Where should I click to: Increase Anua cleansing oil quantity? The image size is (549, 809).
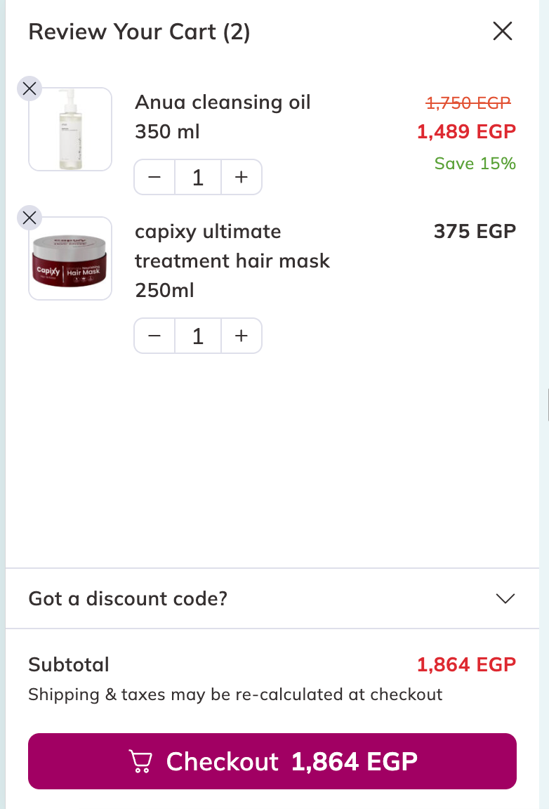click(242, 177)
